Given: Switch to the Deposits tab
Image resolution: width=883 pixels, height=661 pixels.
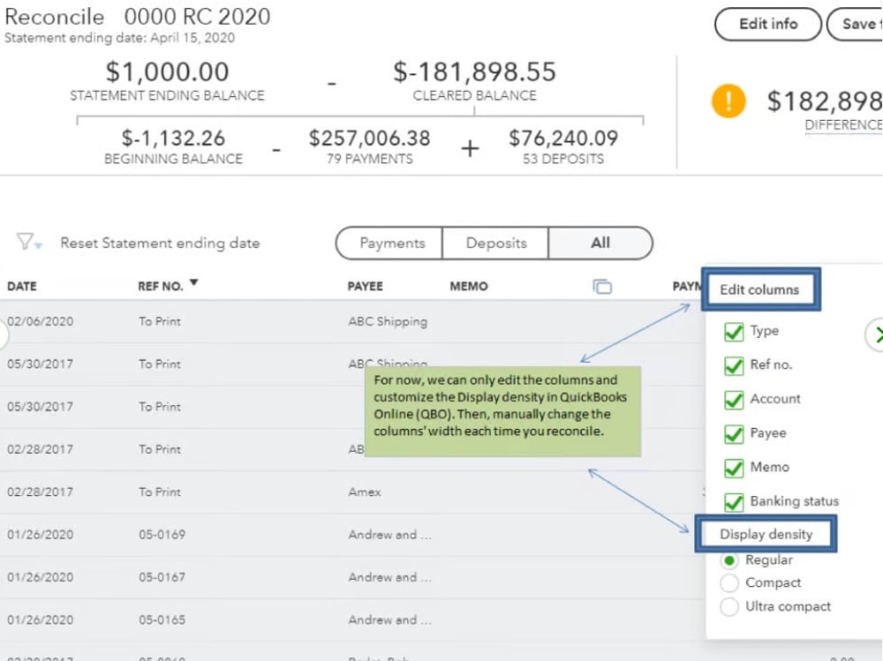Looking at the screenshot, I should (495, 244).
